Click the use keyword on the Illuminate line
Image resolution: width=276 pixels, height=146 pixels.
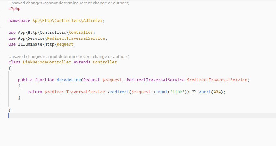12,44
